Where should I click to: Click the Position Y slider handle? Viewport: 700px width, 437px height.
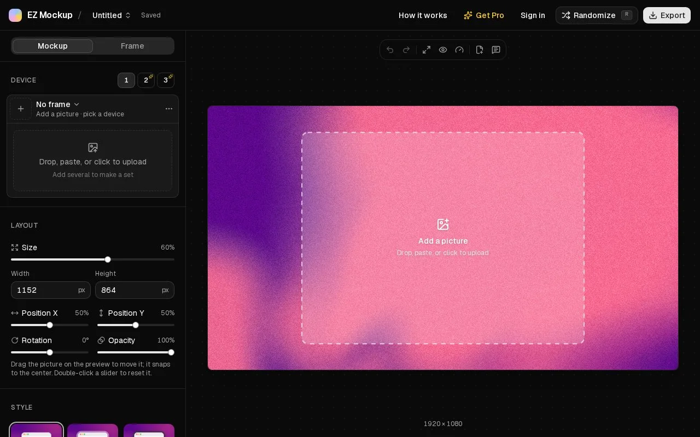(136, 325)
